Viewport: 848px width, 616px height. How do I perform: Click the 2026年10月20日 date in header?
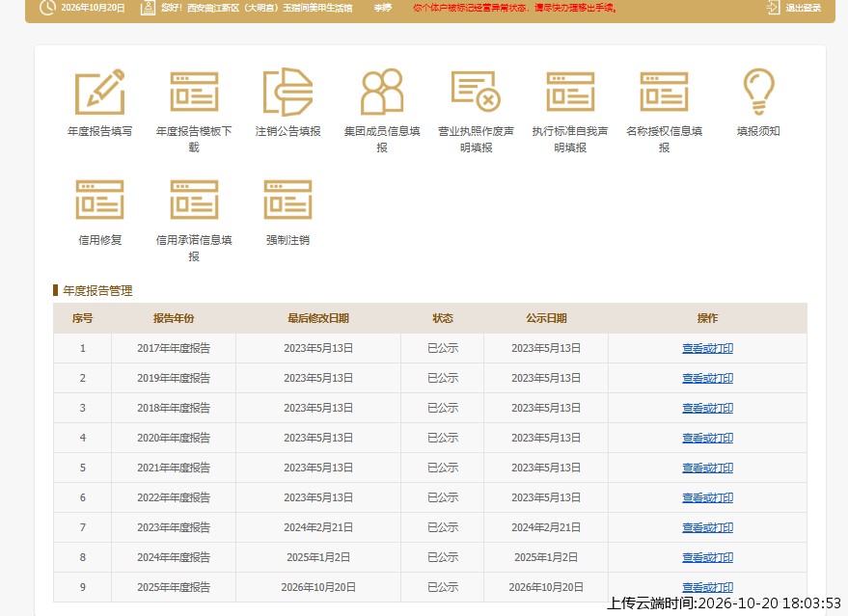coord(93,8)
